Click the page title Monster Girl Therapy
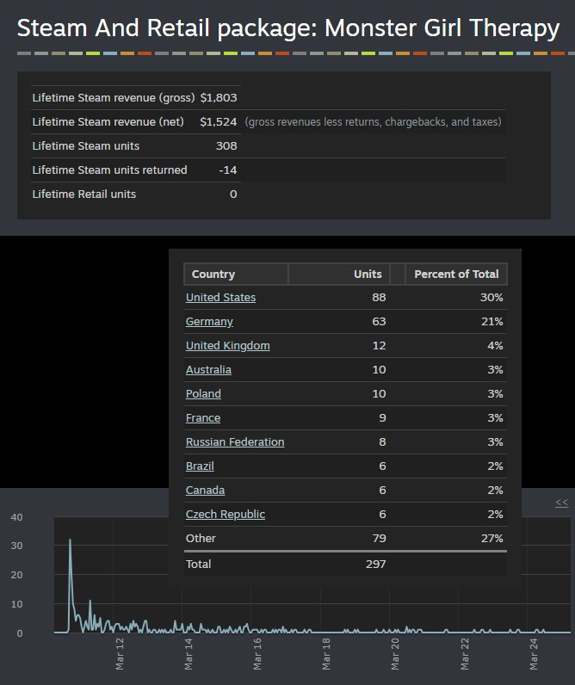The height and width of the screenshot is (685, 575). (x=442, y=28)
